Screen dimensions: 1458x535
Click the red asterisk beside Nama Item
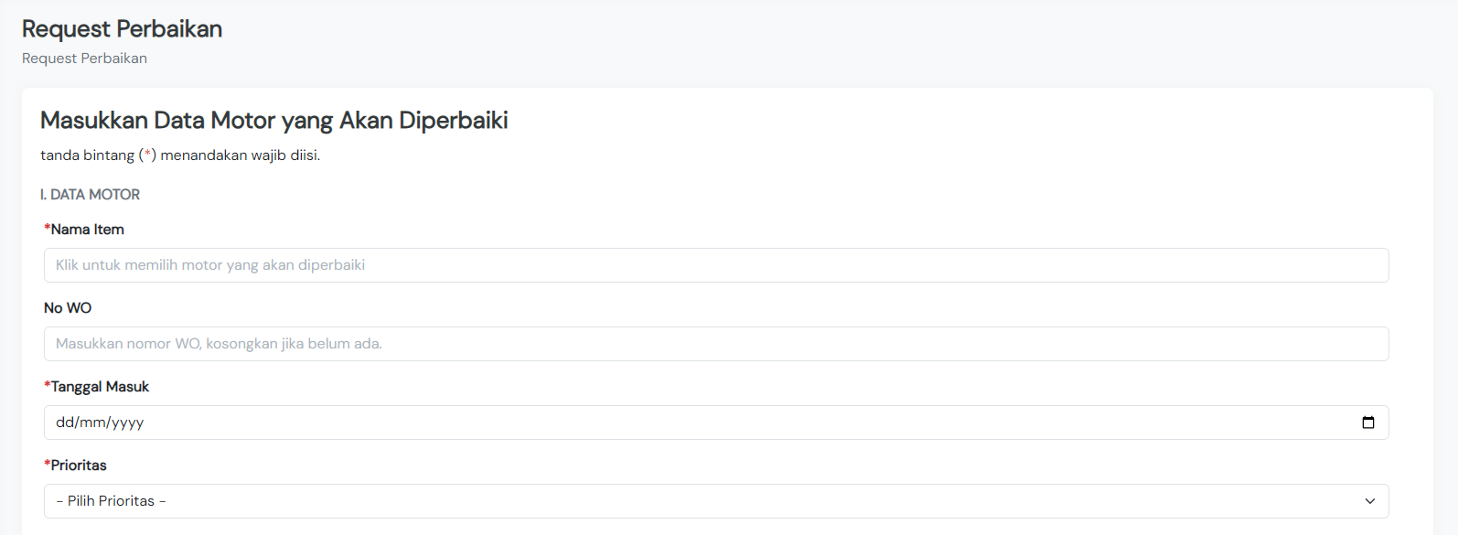click(x=47, y=228)
